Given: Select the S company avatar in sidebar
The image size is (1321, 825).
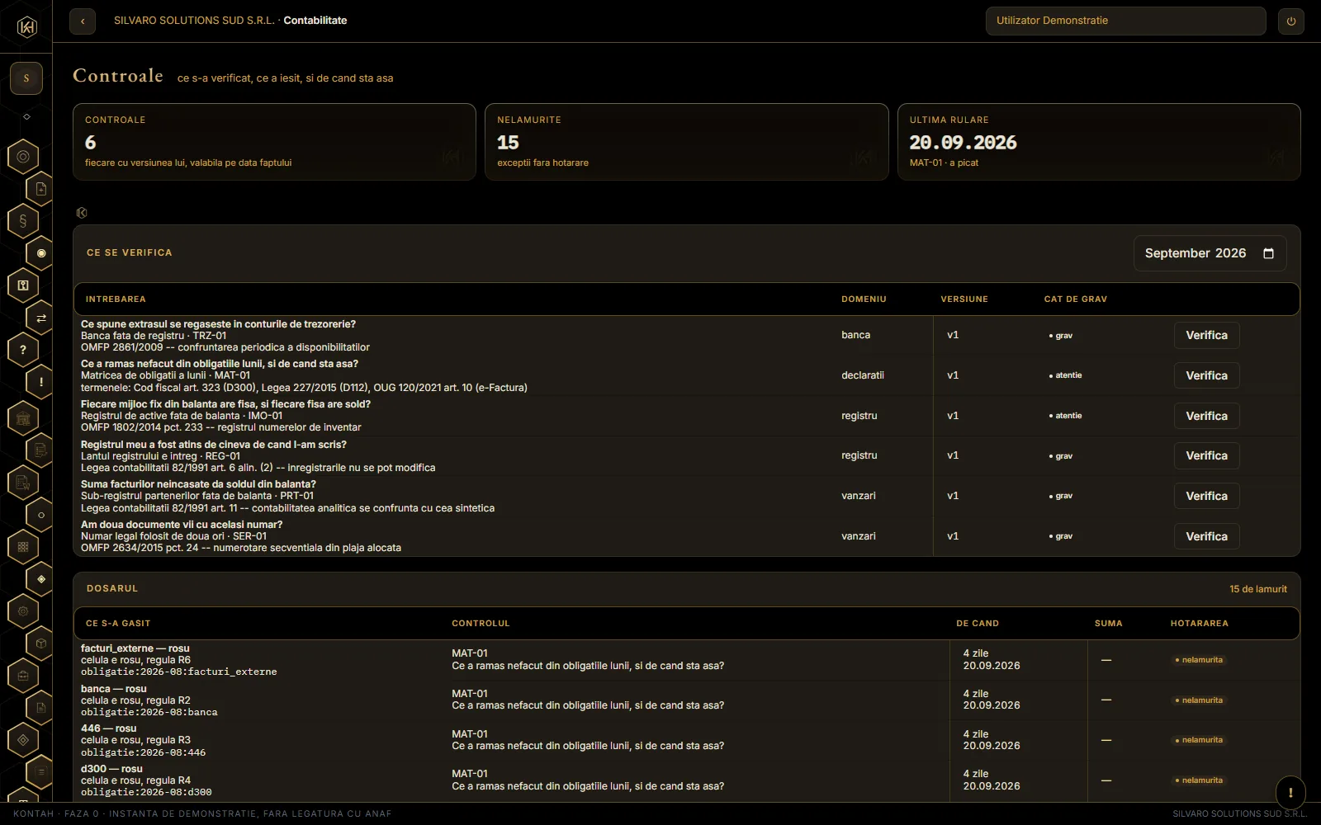Looking at the screenshot, I should pos(26,78).
